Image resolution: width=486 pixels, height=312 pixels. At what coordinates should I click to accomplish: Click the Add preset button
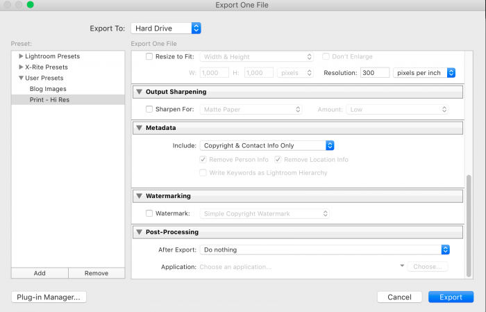point(40,273)
